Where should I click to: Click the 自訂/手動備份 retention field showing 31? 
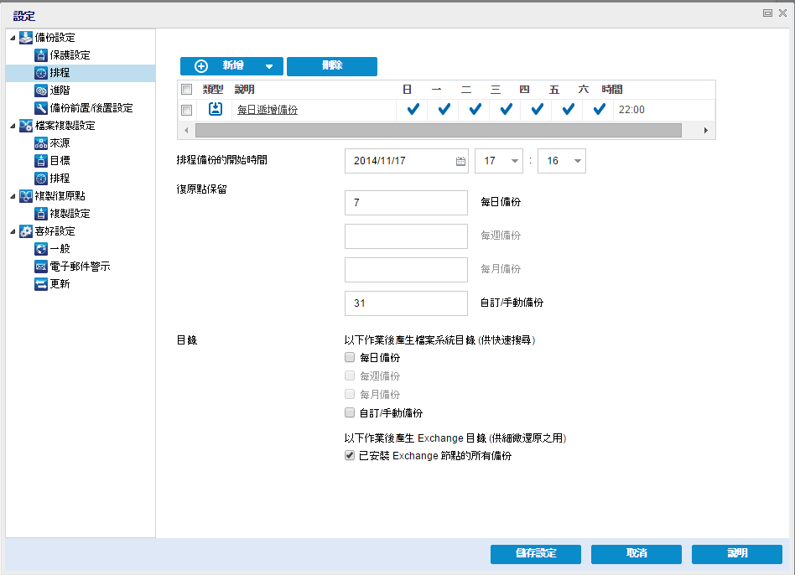(406, 303)
